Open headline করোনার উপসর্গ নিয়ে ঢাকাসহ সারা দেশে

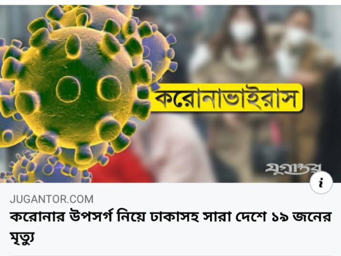pyautogui.click(x=170, y=226)
